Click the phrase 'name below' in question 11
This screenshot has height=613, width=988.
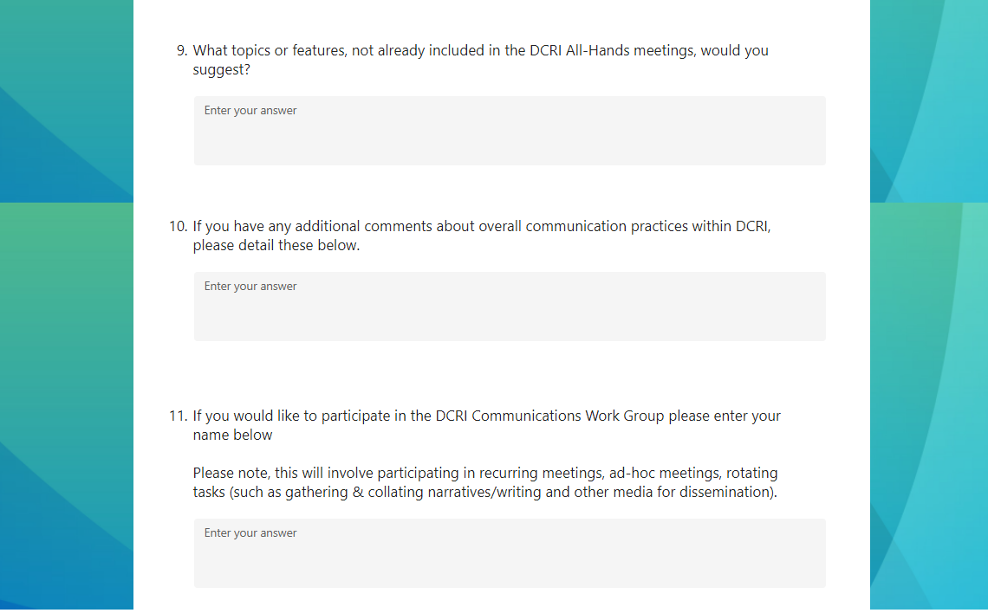(x=232, y=436)
